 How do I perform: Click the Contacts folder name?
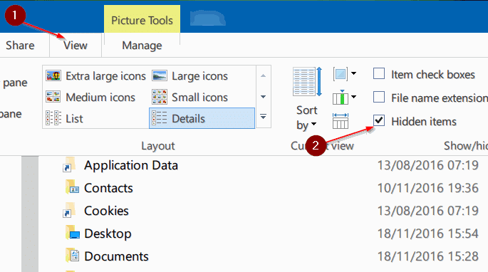(x=108, y=188)
